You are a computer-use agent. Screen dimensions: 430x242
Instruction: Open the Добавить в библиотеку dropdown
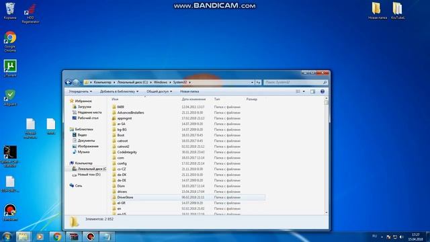119,91
